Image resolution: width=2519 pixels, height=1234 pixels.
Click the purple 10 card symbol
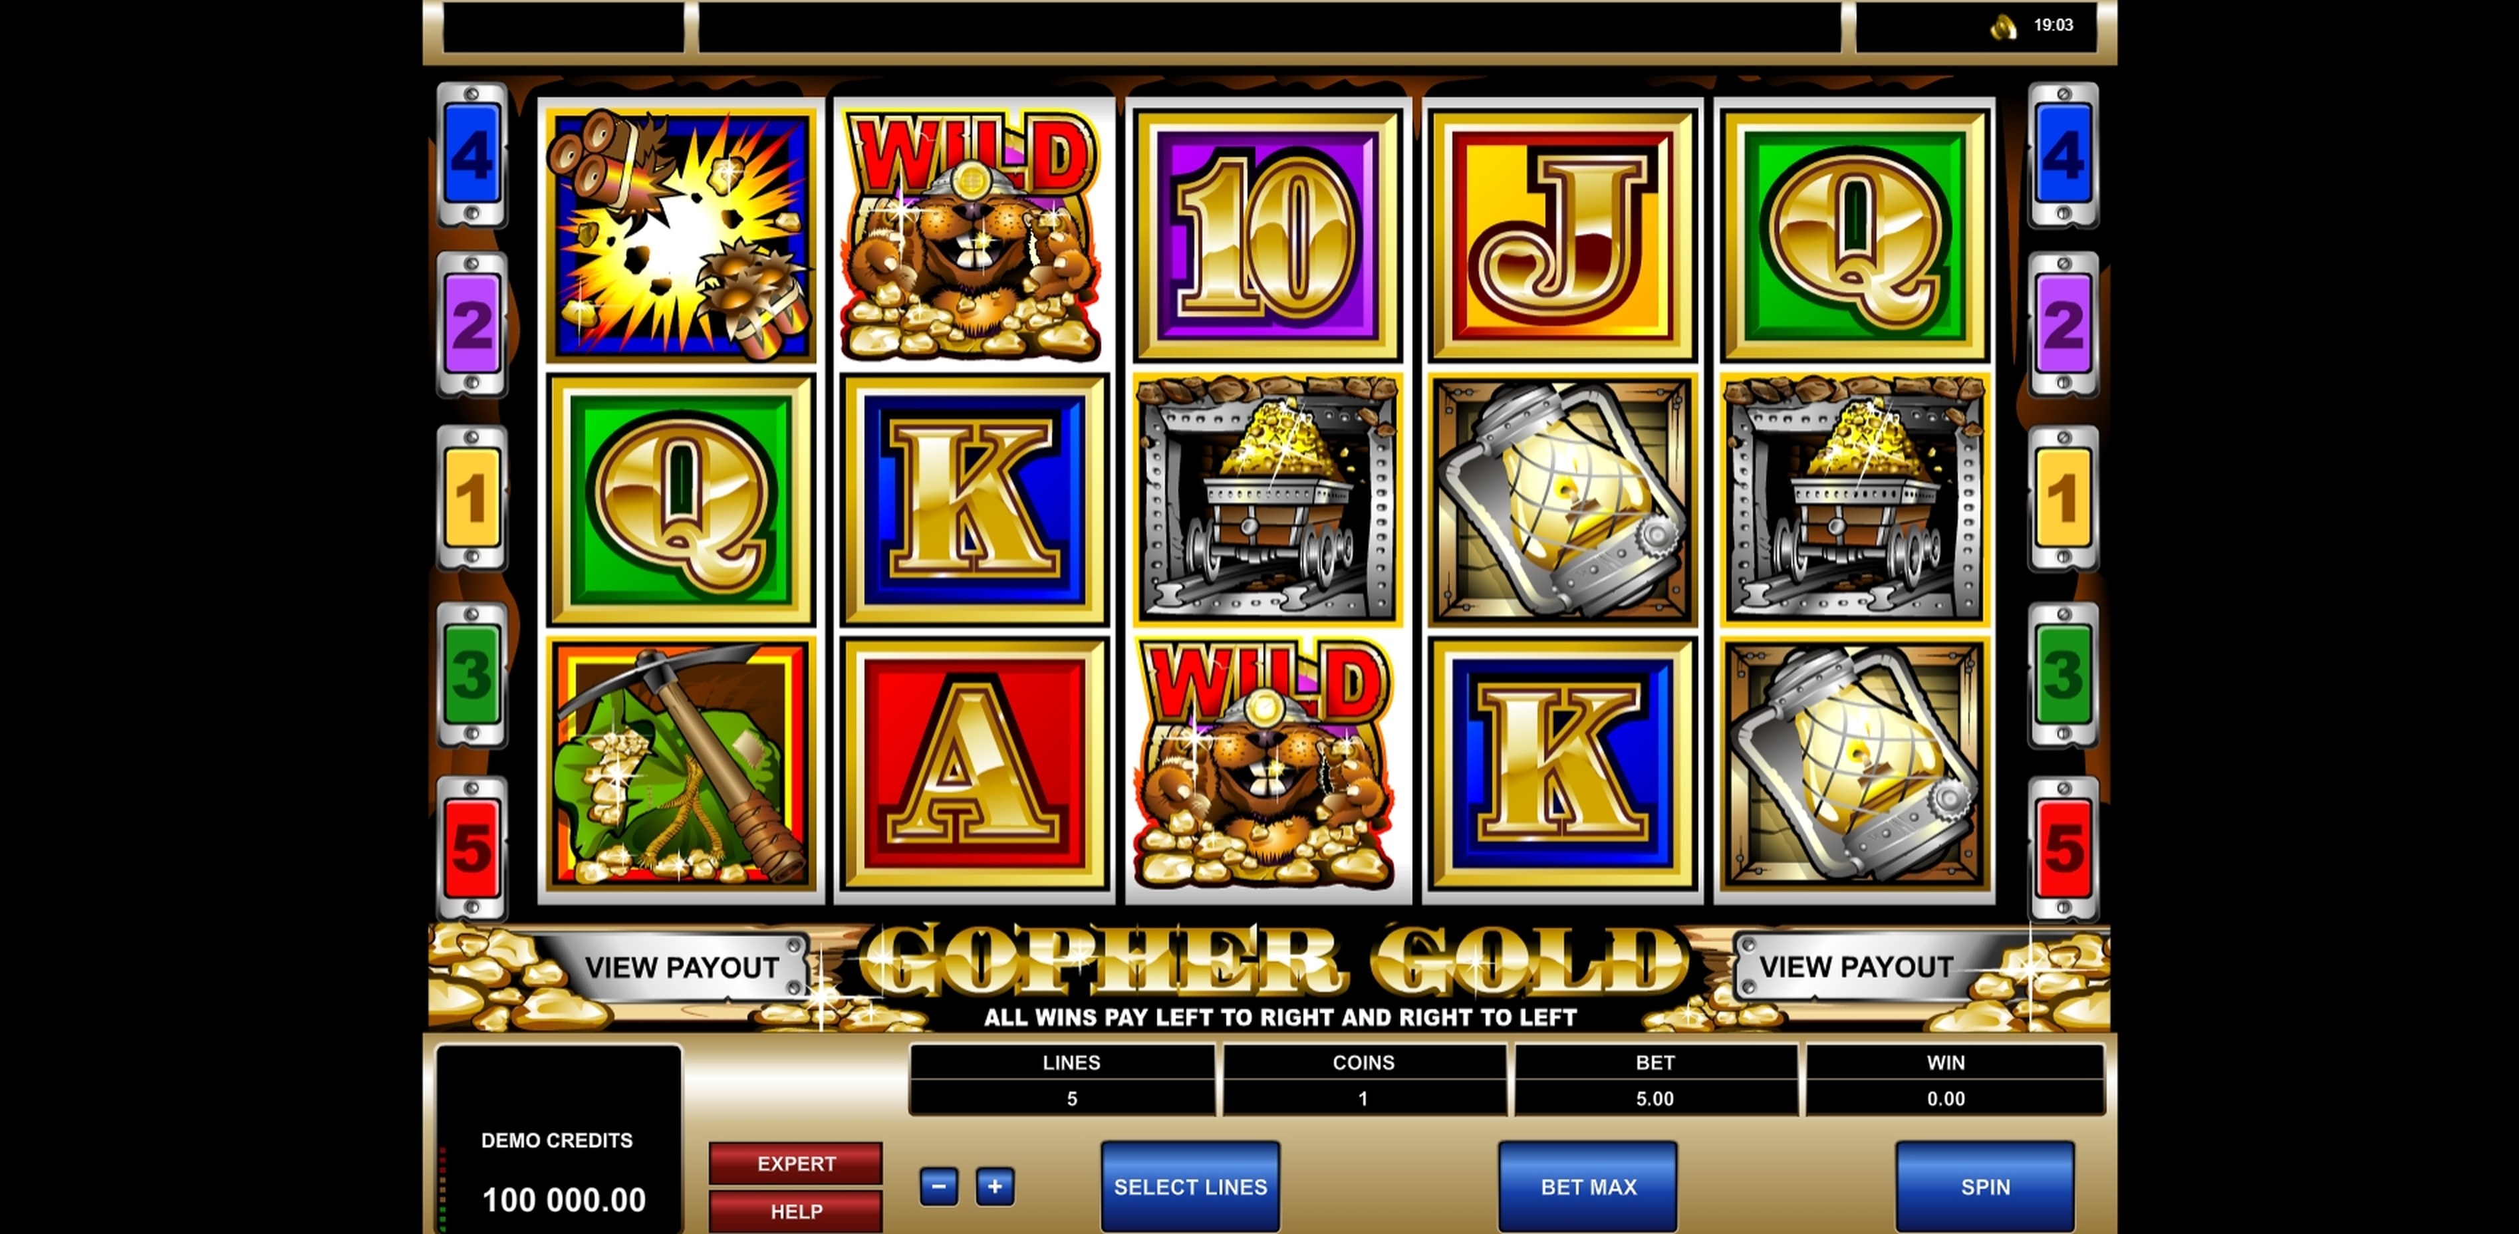tap(1267, 235)
